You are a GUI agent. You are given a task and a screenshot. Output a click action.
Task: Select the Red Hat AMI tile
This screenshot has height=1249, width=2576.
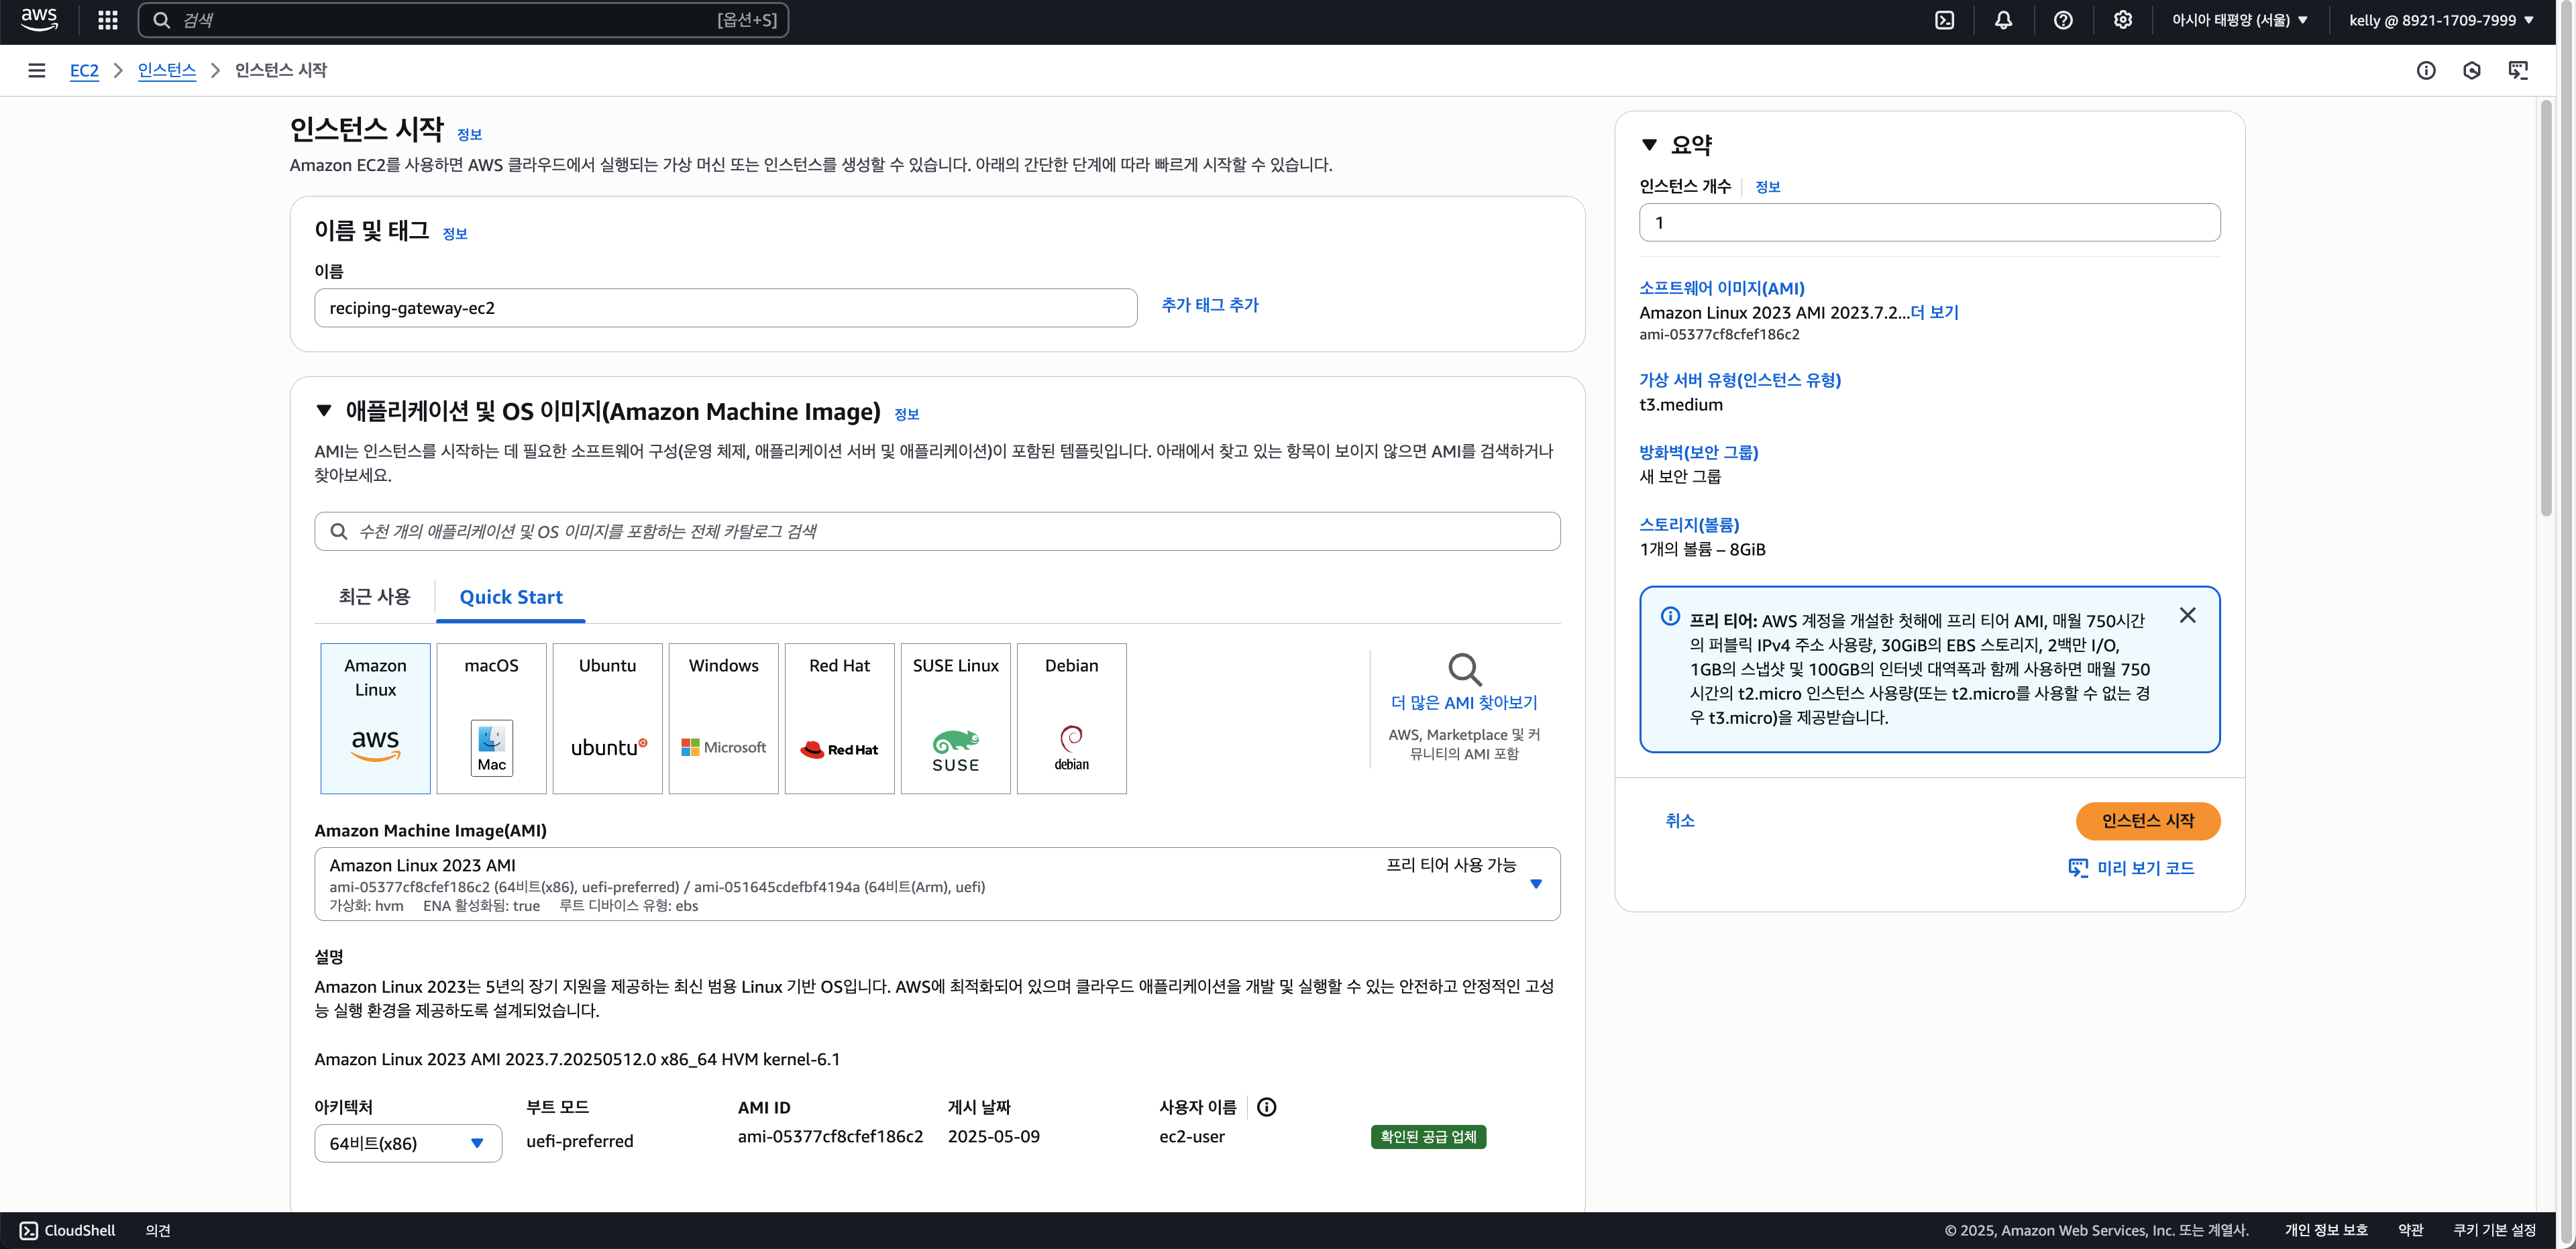839,718
